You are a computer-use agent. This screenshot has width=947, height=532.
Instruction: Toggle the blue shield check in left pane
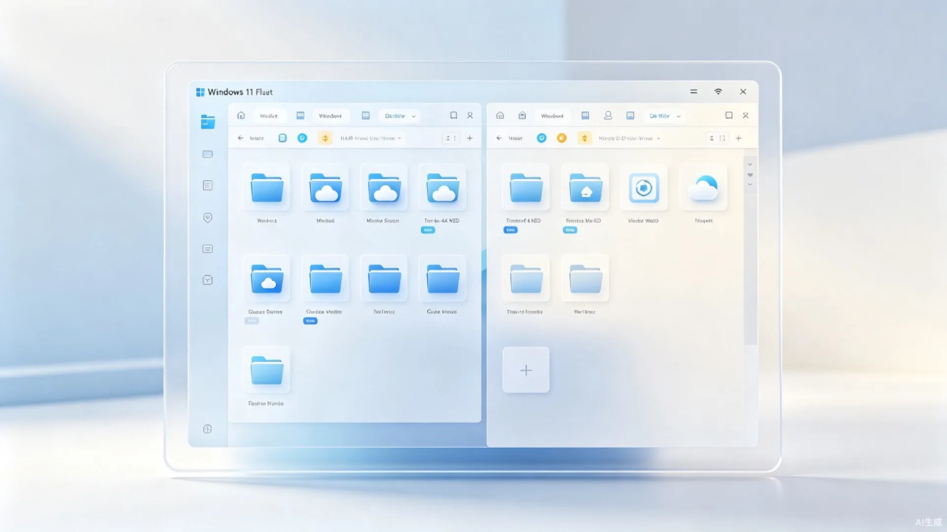coord(302,138)
